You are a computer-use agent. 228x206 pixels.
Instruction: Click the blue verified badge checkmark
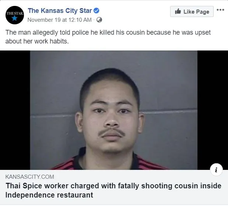(x=96, y=11)
